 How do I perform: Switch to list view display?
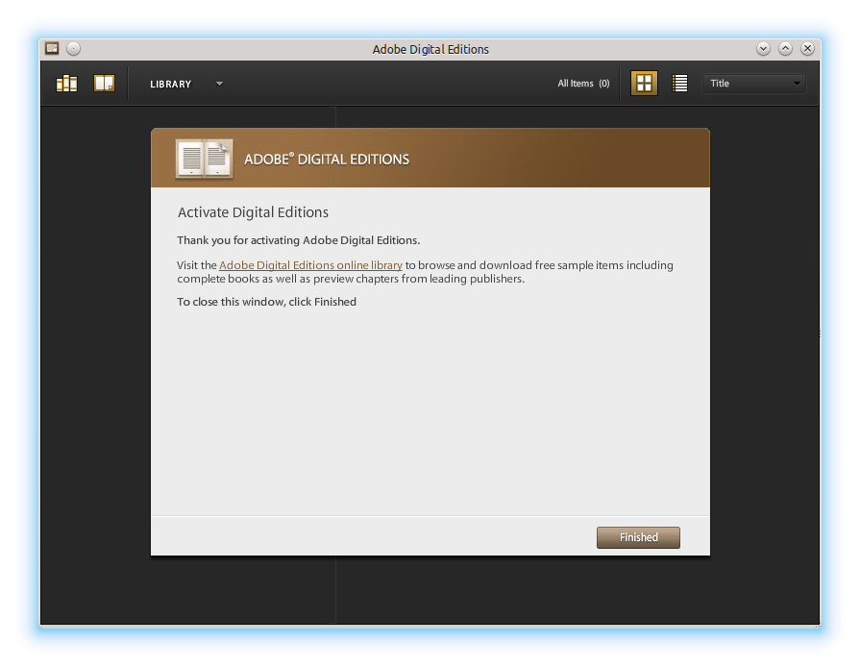point(680,84)
